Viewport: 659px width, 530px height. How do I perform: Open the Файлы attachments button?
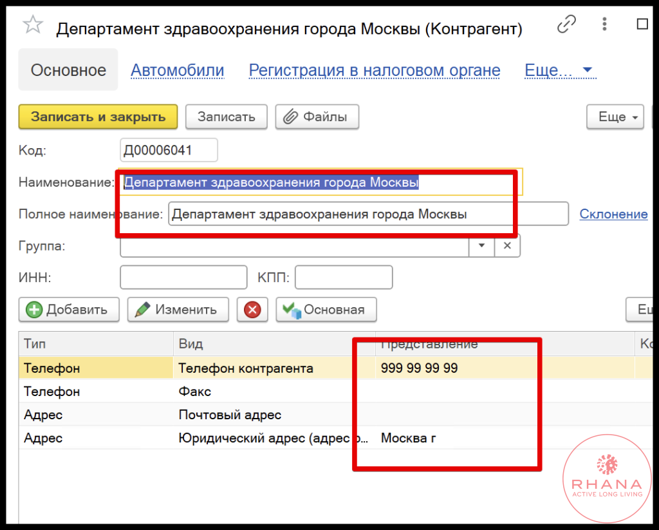(317, 117)
